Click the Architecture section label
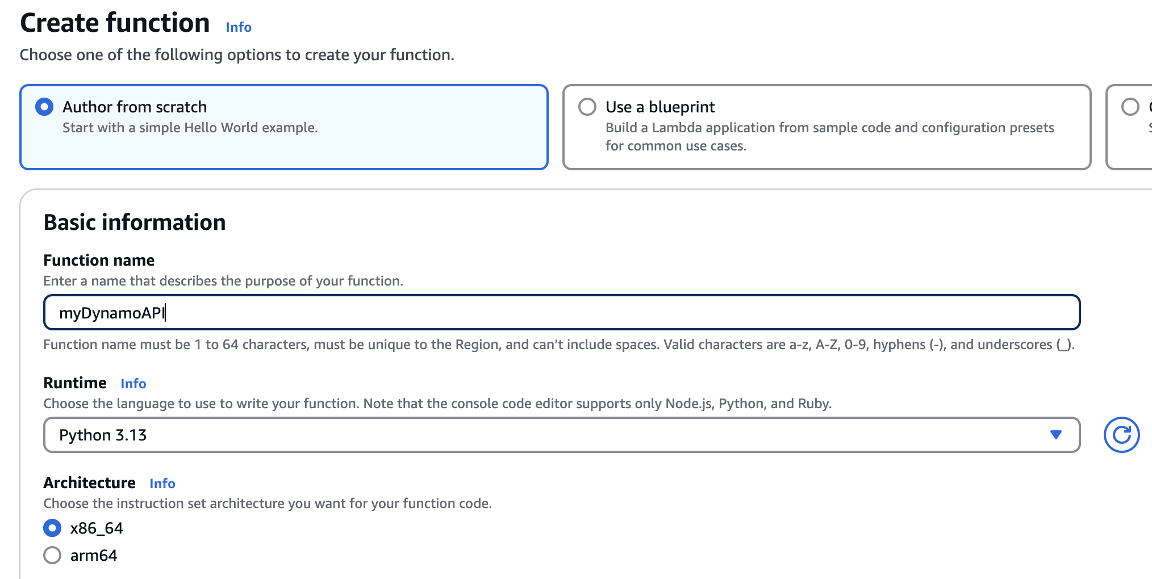This screenshot has width=1152, height=579. [x=89, y=482]
